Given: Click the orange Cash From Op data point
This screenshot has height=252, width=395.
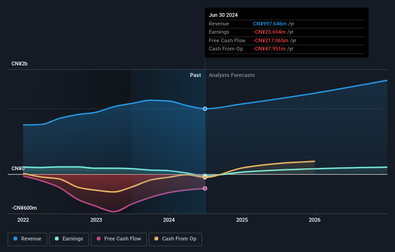Looking at the screenshot, I should pyautogui.click(x=205, y=177).
